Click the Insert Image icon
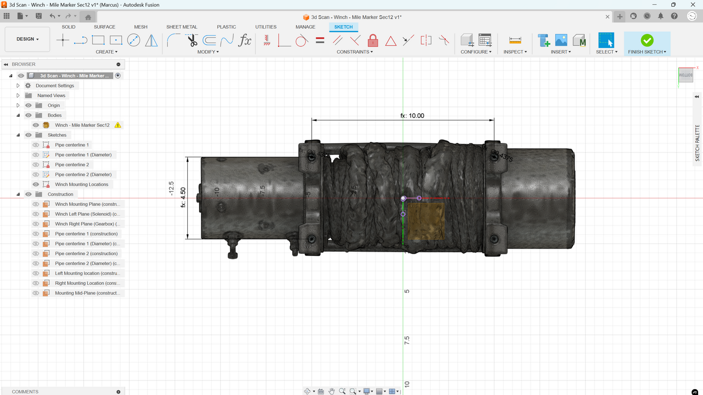 pos(561,40)
